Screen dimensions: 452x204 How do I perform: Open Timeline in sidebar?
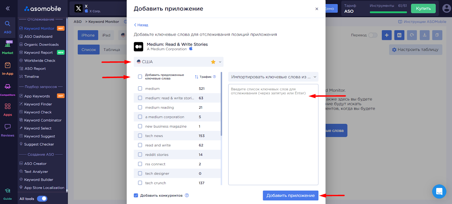pyautogui.click(x=31, y=77)
